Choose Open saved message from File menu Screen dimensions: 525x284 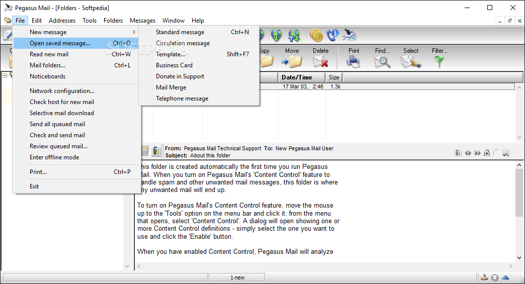(x=76, y=43)
